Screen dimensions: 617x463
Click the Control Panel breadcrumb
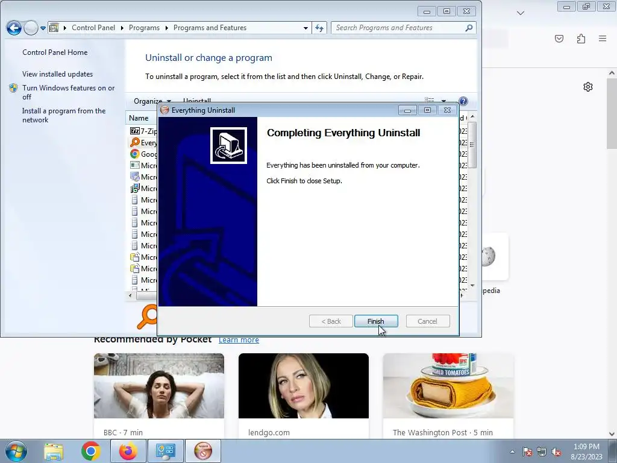tap(93, 28)
